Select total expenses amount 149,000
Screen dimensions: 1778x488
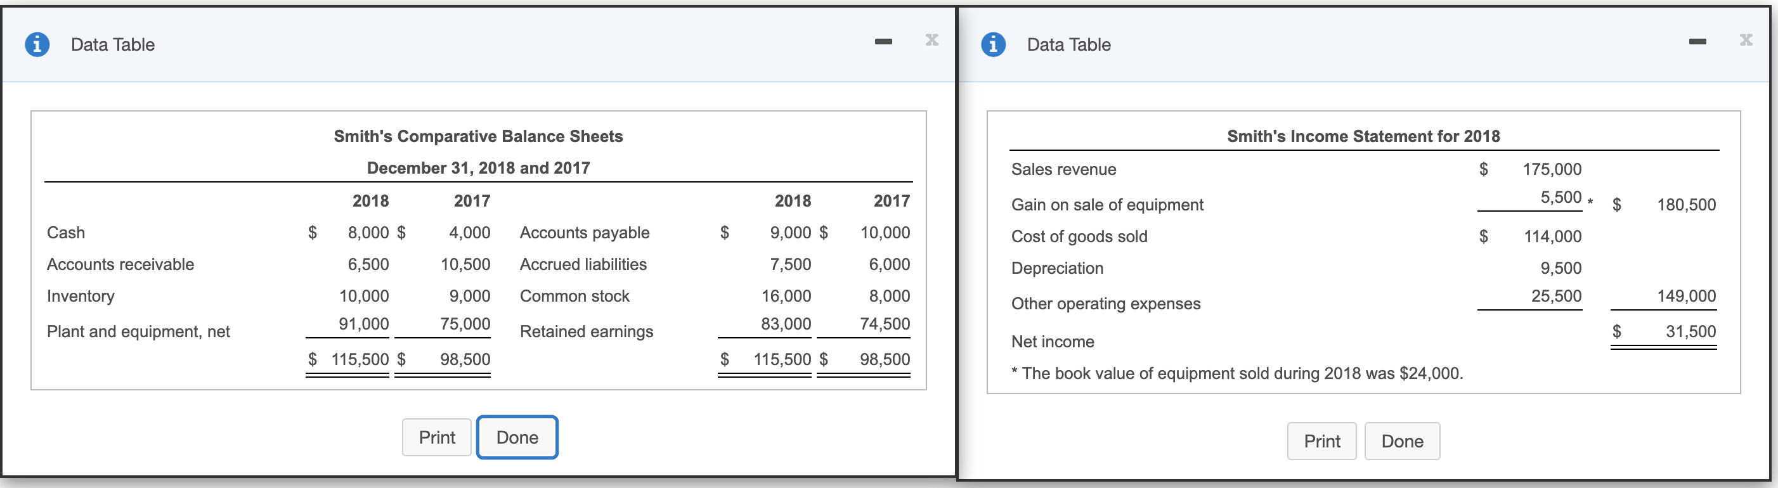pos(1686,296)
